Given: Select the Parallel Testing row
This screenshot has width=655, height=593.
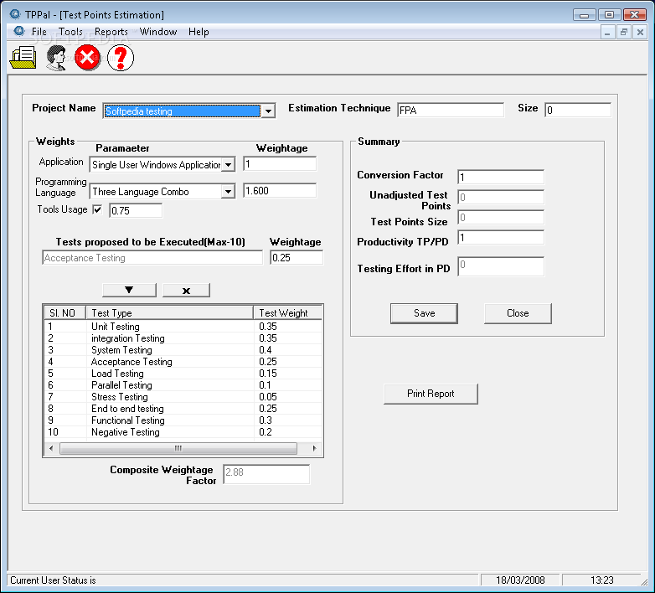Looking at the screenshot, I should pos(183,385).
